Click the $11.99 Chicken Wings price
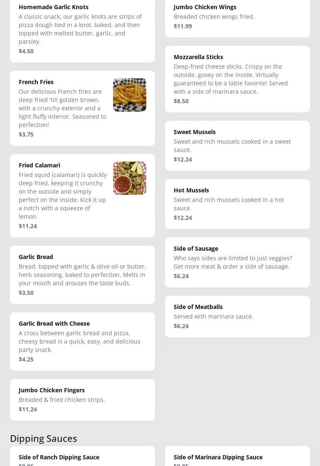 (x=183, y=26)
